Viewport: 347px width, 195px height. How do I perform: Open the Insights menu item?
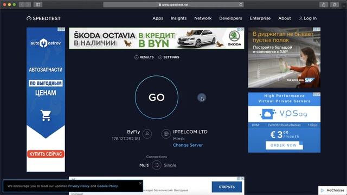click(178, 18)
